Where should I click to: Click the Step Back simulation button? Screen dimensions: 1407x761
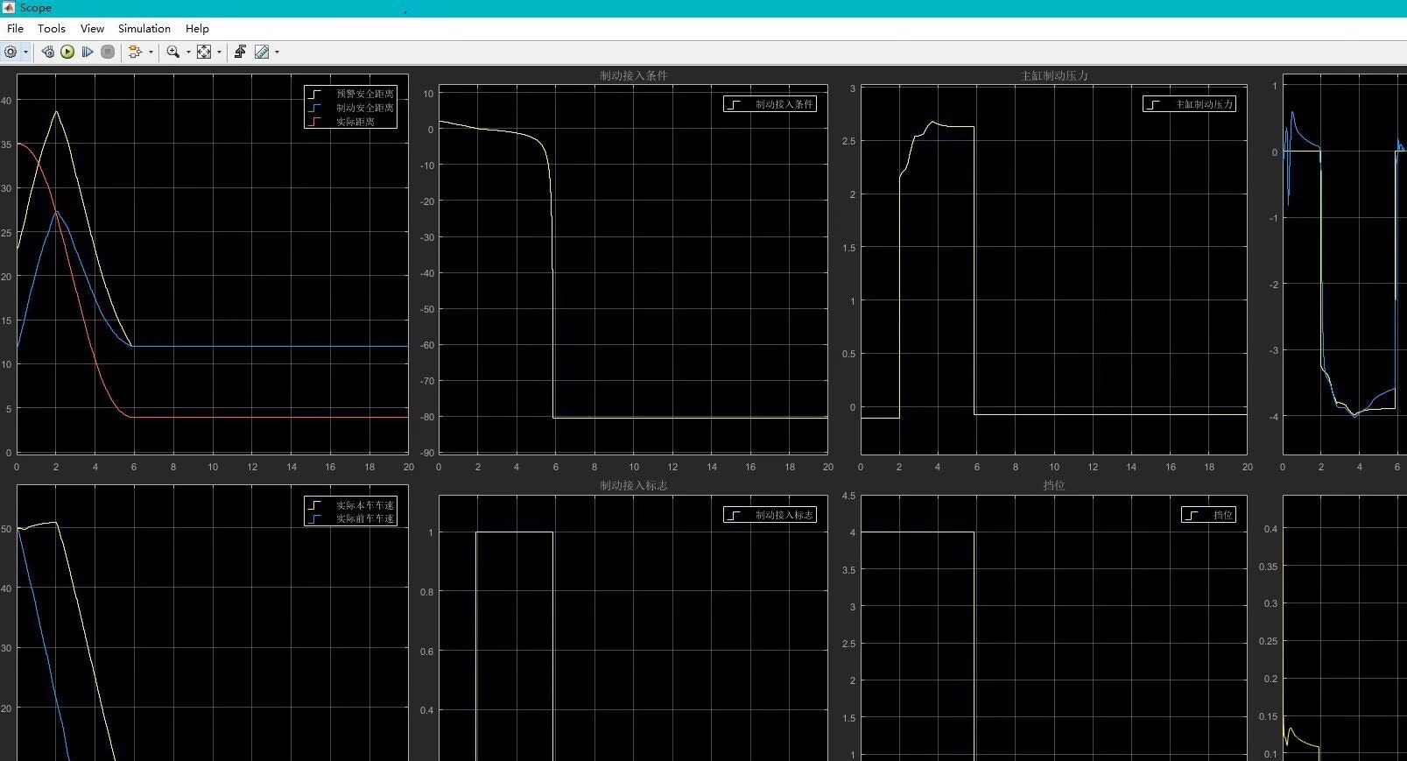tap(47, 52)
